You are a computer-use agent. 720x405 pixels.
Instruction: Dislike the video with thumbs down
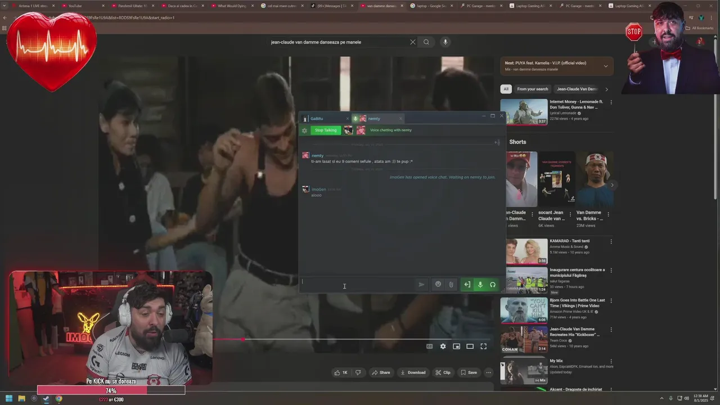pos(358,372)
